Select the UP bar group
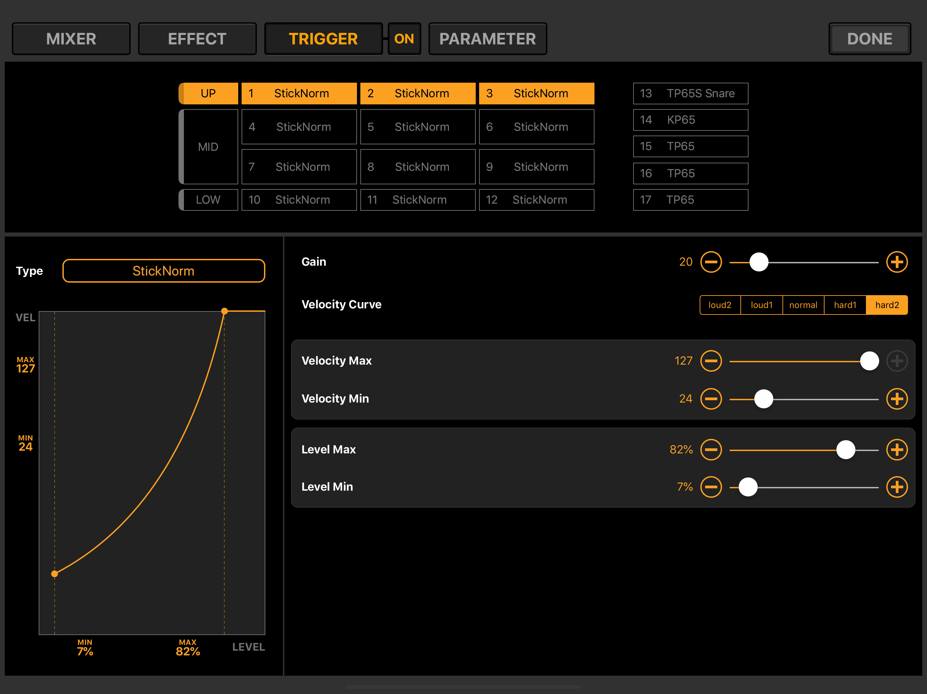This screenshot has width=927, height=694. click(x=208, y=93)
